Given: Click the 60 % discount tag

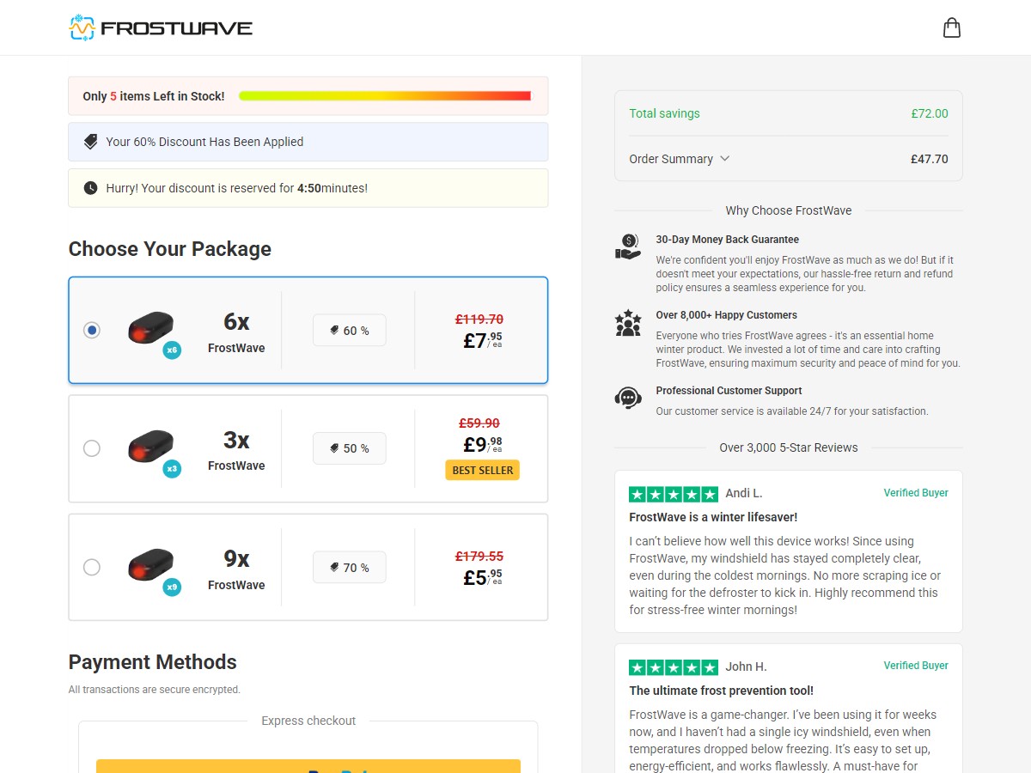Looking at the screenshot, I should [x=350, y=331].
